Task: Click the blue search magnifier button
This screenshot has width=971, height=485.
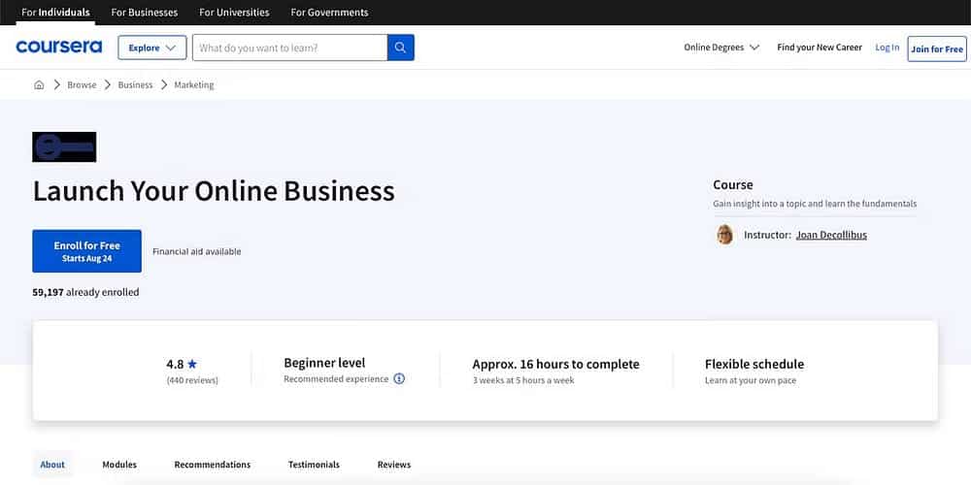Action: pos(401,48)
